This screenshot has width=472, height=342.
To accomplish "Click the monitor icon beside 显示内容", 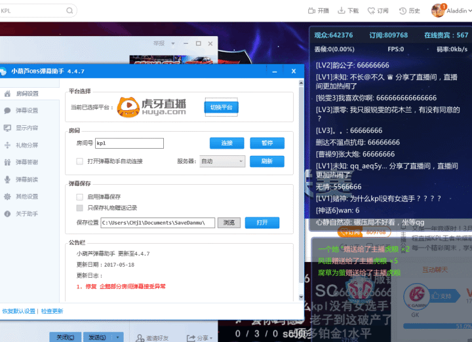I will tap(7, 128).
